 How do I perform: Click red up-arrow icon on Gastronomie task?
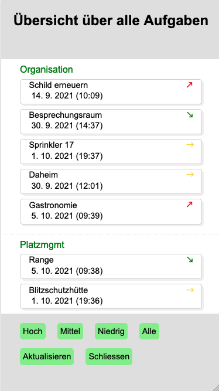point(190,205)
